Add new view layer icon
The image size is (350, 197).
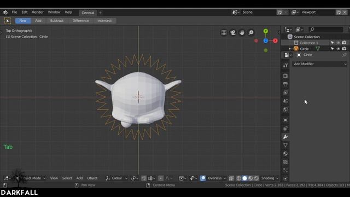(x=339, y=12)
